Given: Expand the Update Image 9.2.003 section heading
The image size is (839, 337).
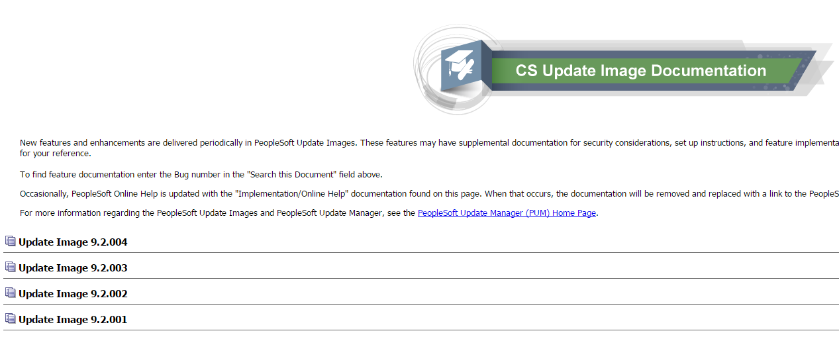Looking at the screenshot, I should click(x=73, y=268).
